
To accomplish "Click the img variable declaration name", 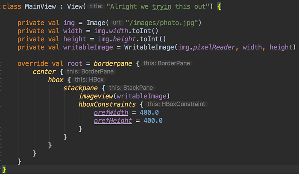I will tap(69, 23).
